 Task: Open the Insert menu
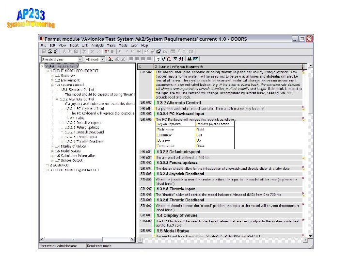74,45
